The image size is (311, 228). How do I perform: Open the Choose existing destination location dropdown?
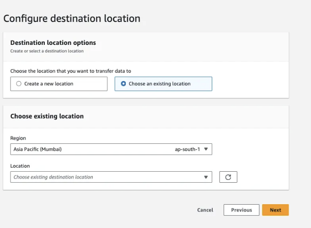(x=111, y=177)
